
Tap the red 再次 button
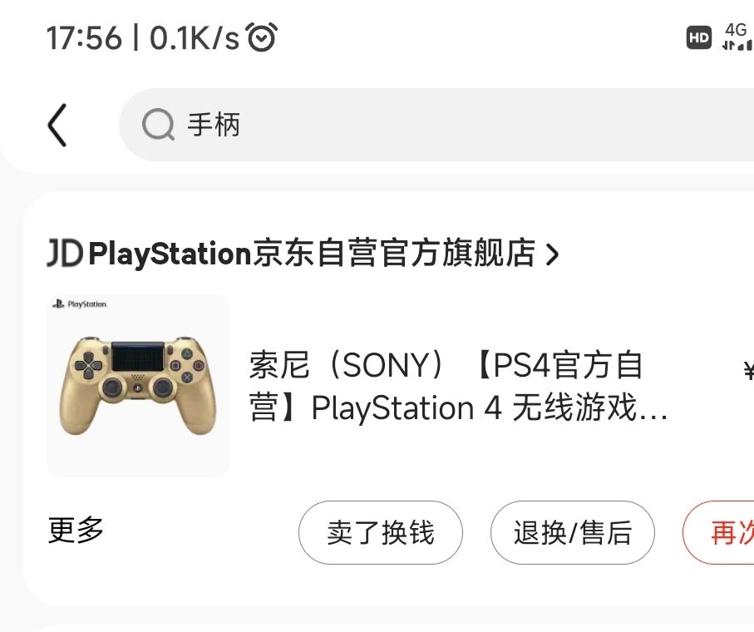pyautogui.click(x=732, y=533)
